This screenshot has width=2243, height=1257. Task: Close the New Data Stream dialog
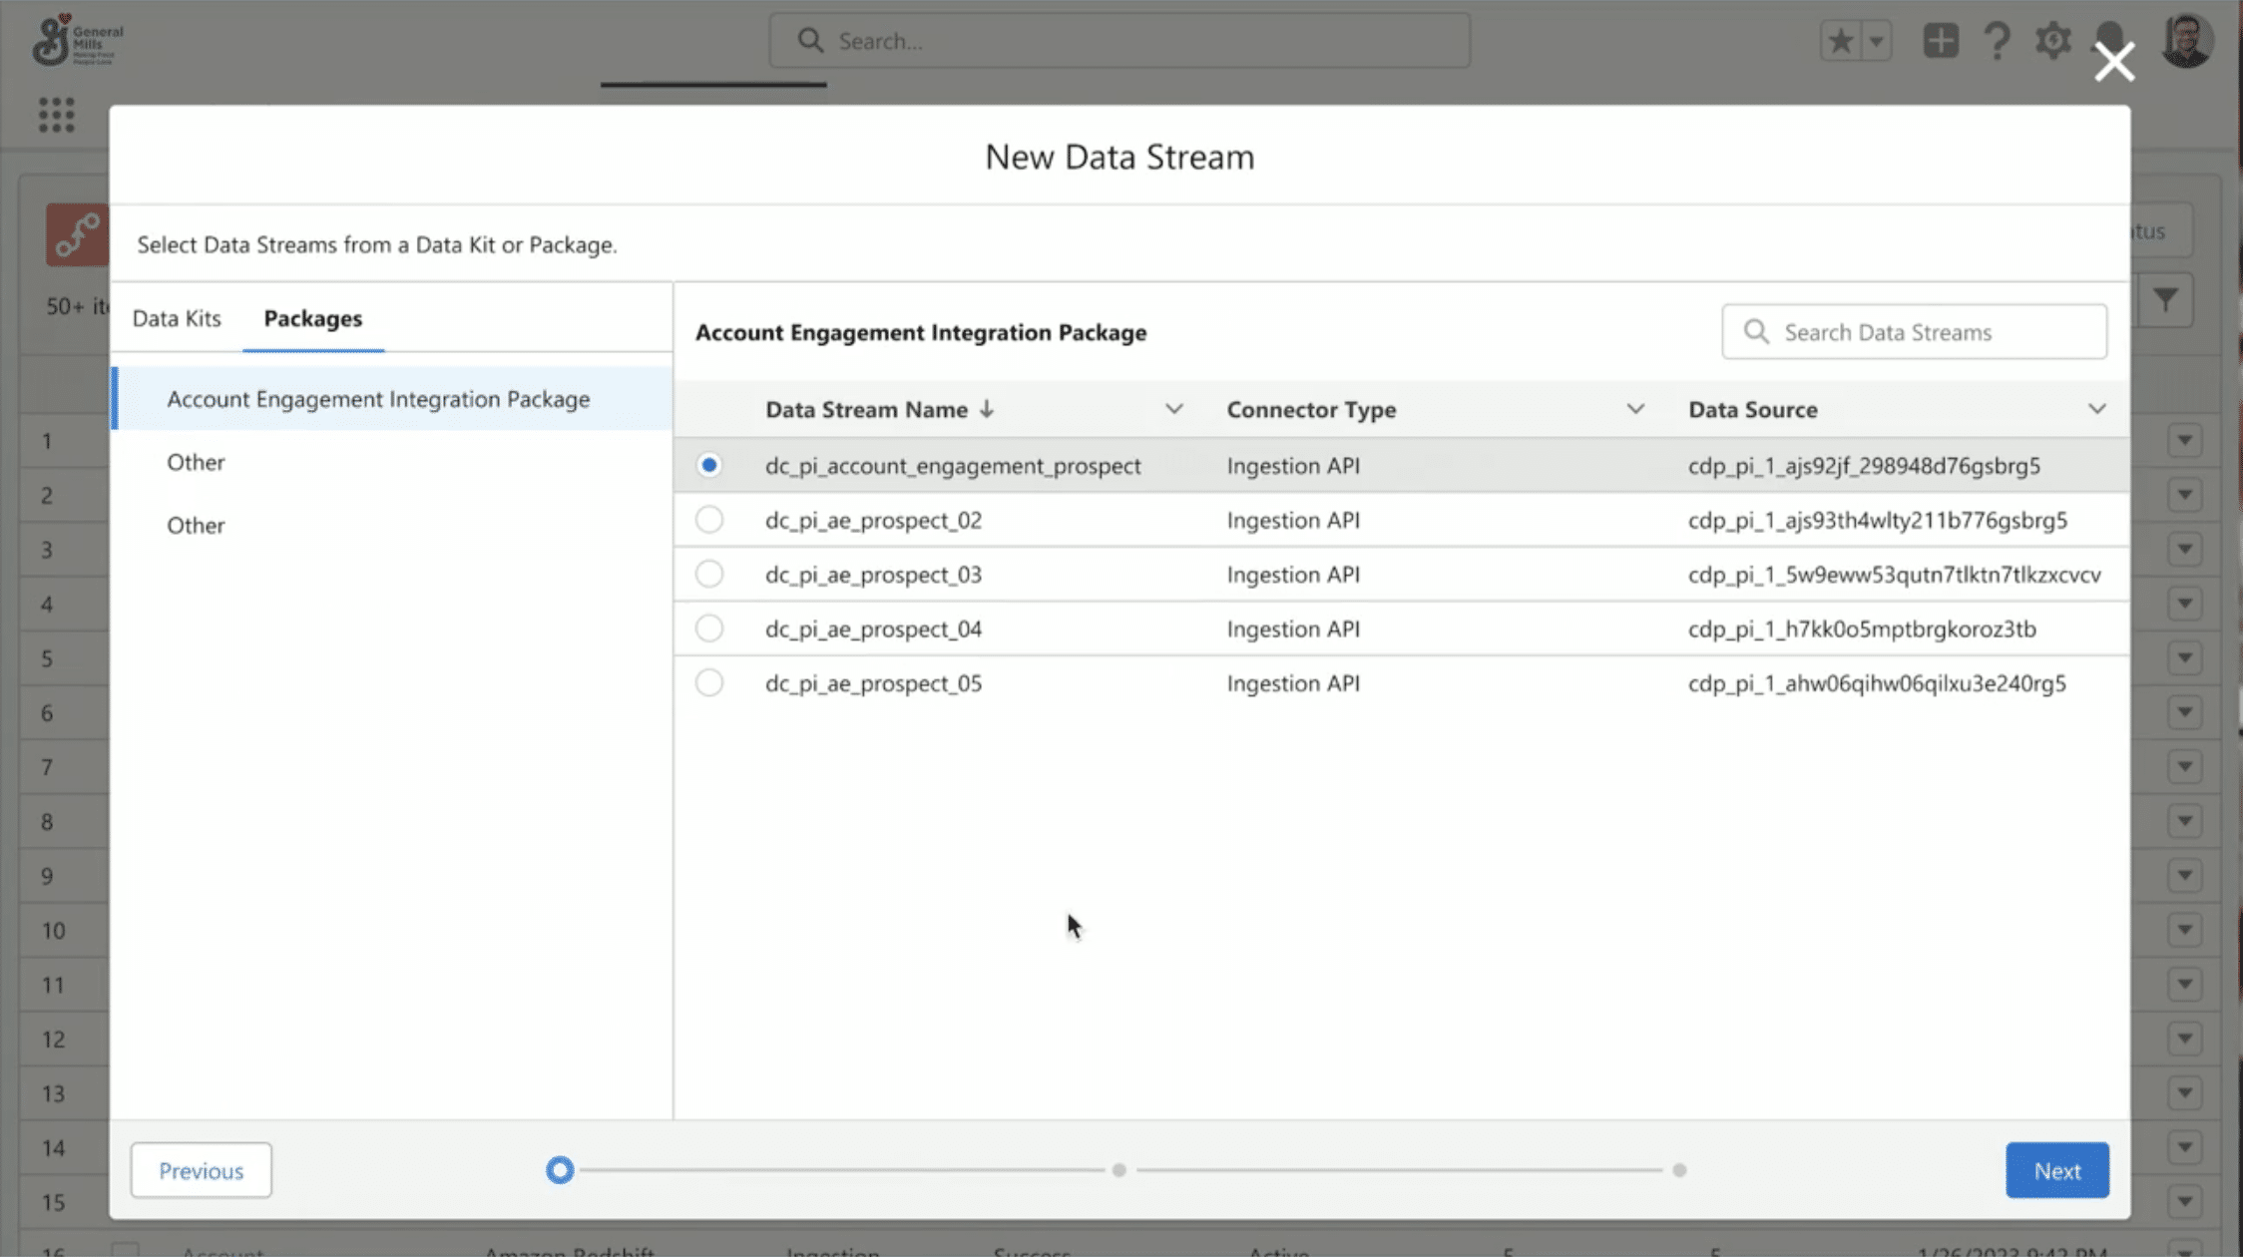2113,62
